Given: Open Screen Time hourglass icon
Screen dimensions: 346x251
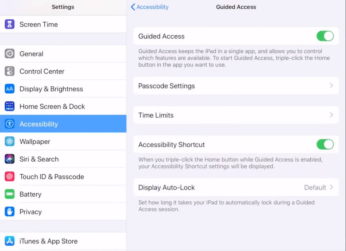Looking at the screenshot, I should [x=9, y=24].
